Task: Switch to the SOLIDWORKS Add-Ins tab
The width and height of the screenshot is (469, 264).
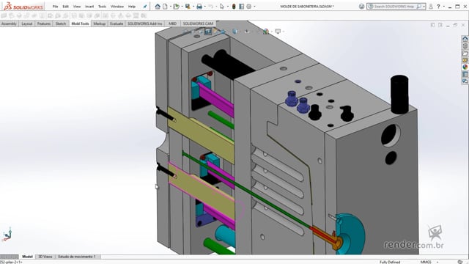Action: 145,23
